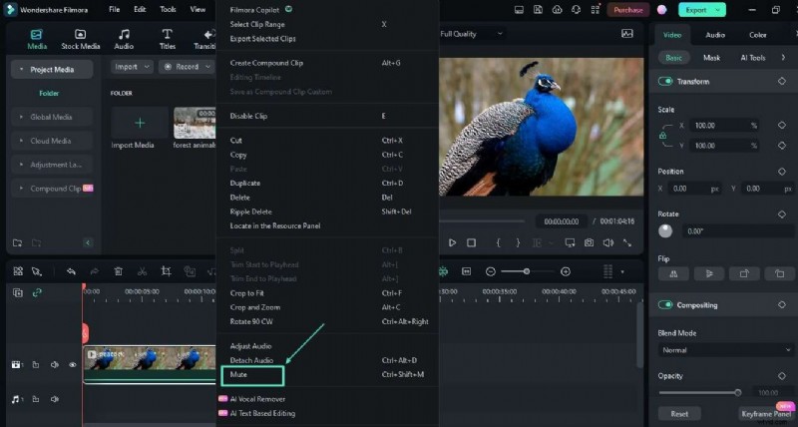
Task: Click the flip vertical icon under Flip
Action: tap(709, 273)
